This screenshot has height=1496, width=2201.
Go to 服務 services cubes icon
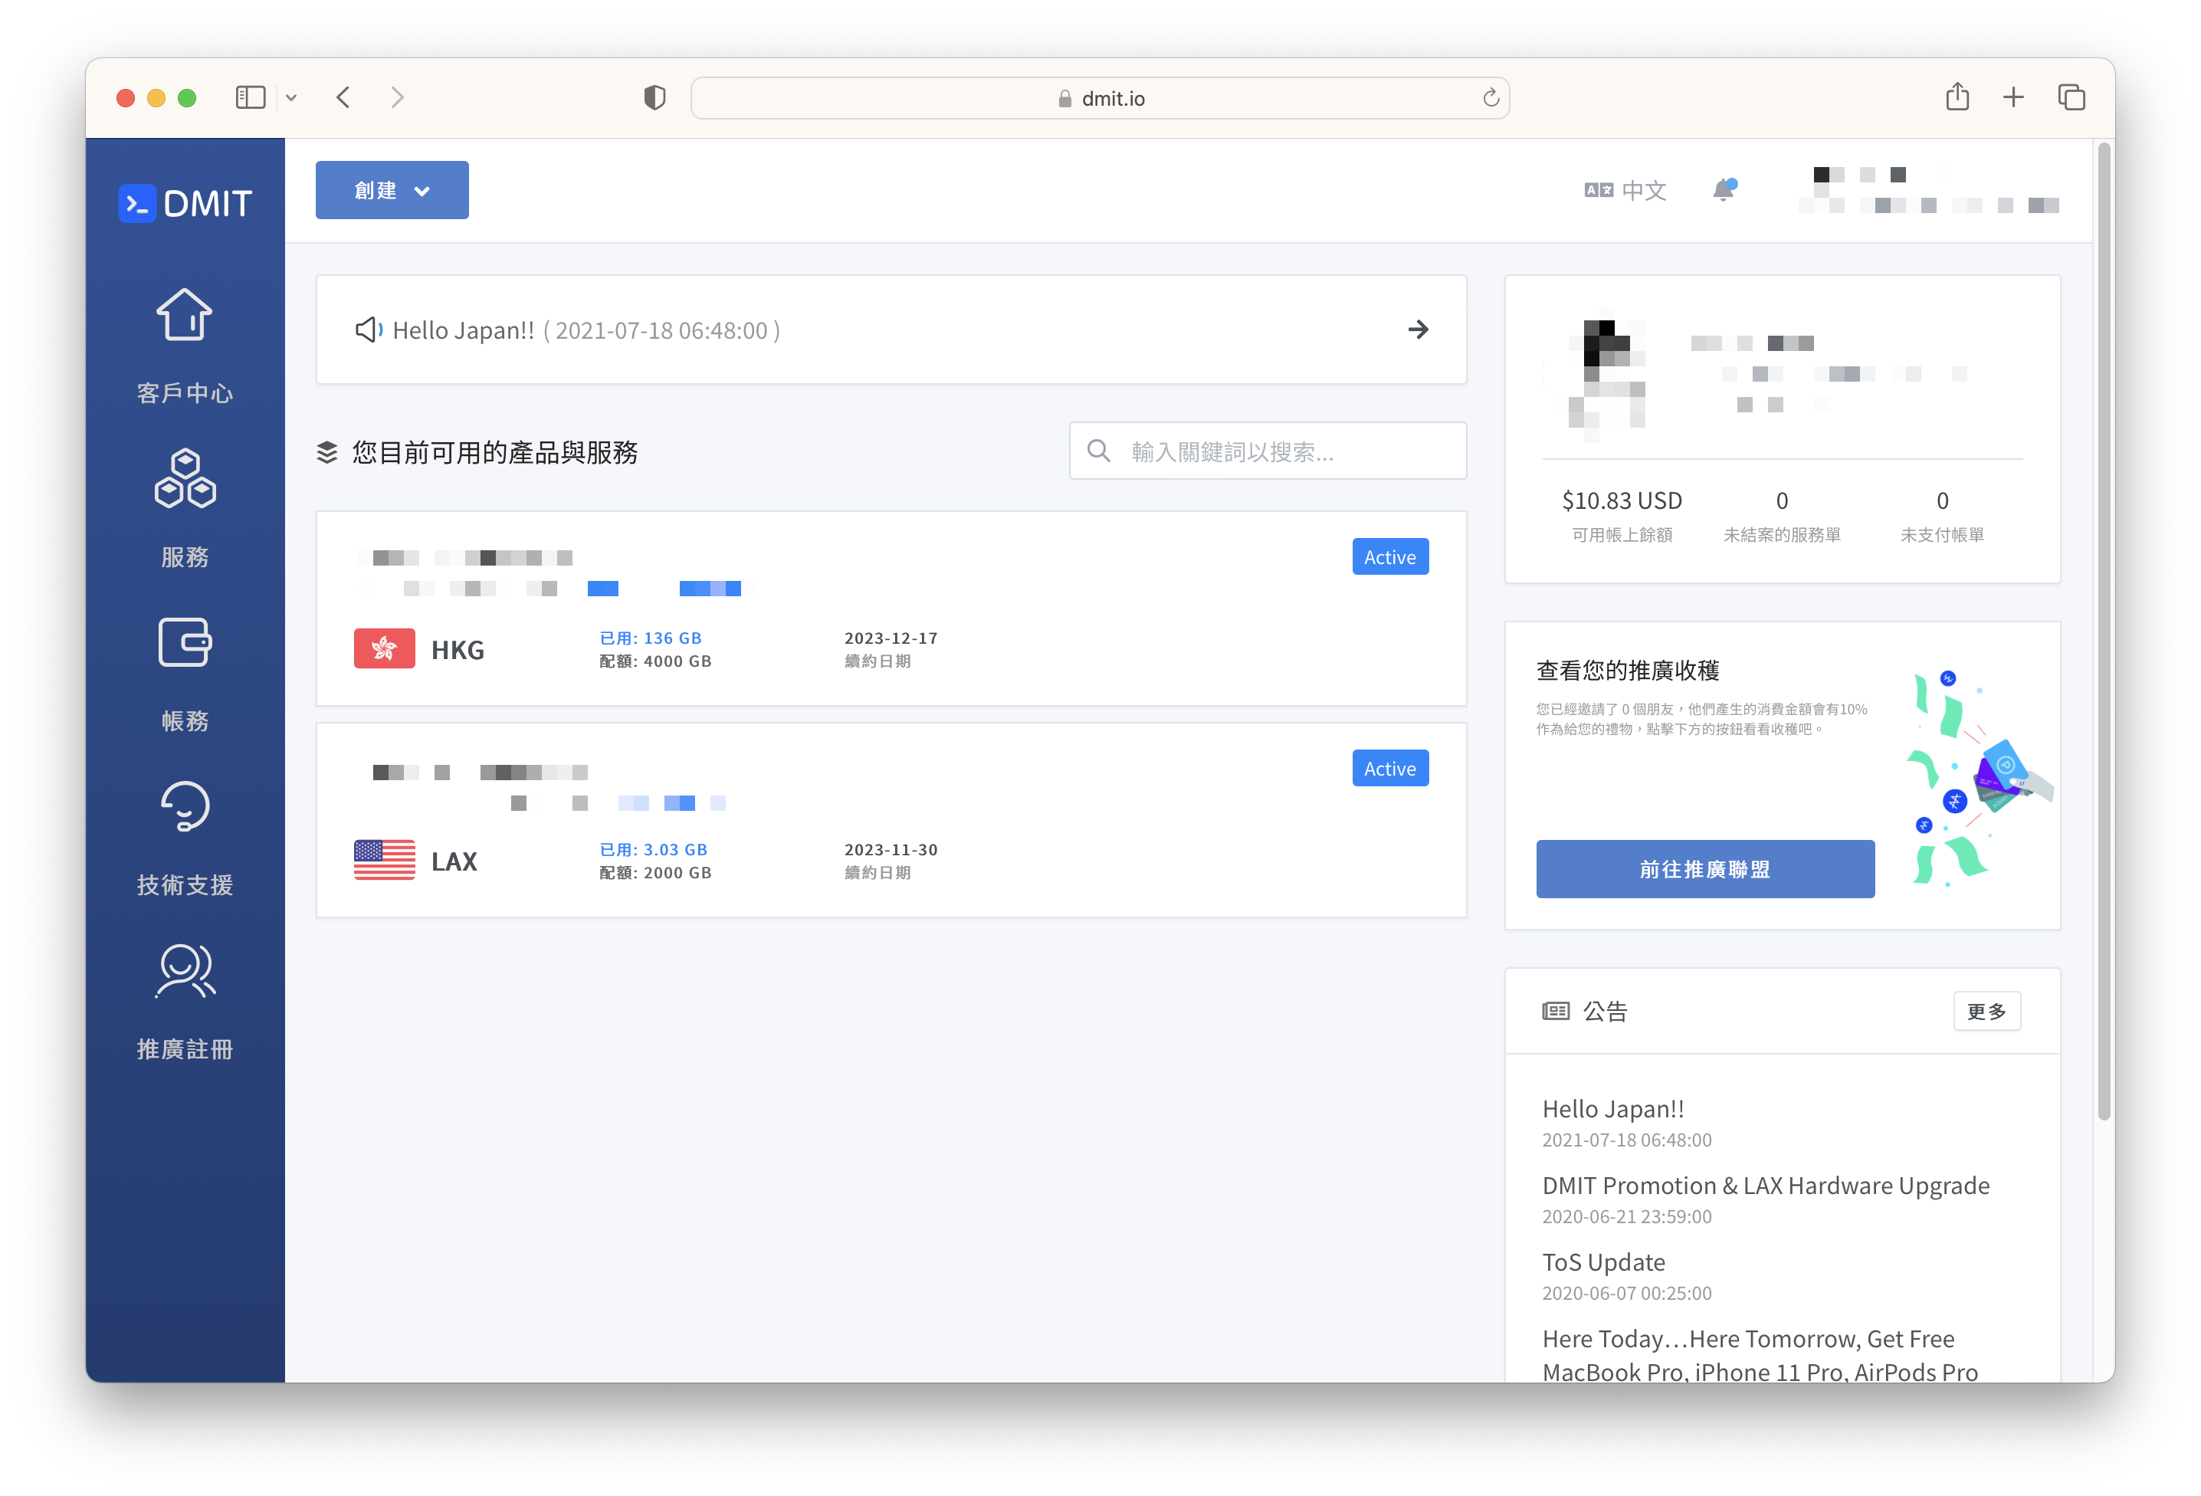[x=185, y=479]
